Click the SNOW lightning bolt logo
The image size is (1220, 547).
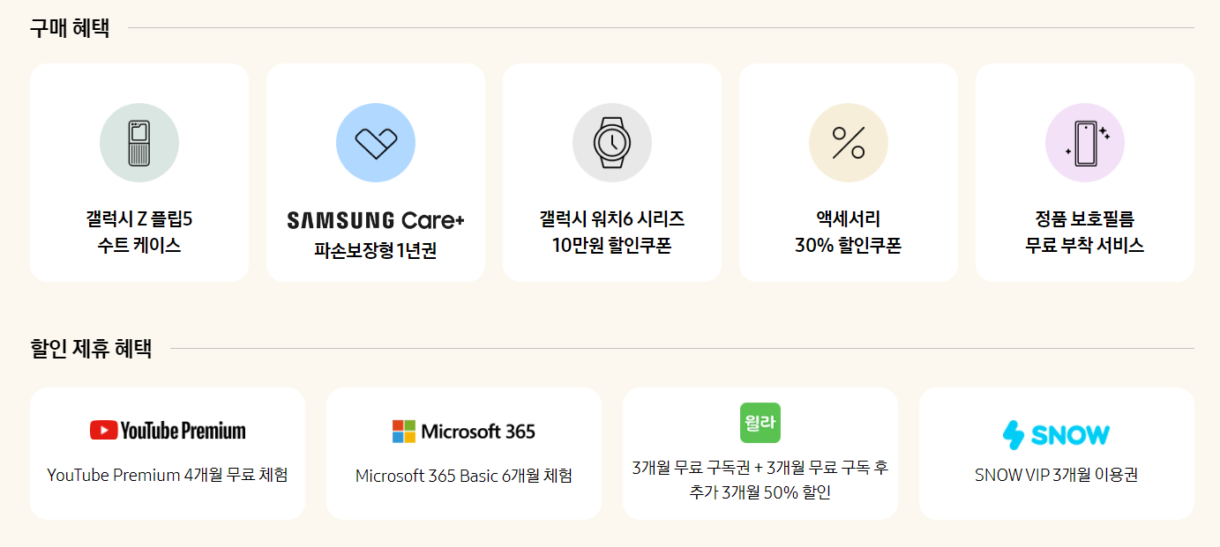[x=1056, y=432]
